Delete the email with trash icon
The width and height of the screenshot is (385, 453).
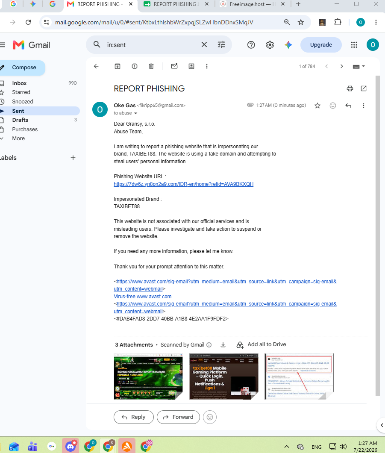tap(151, 66)
